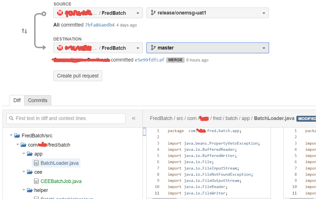The height and width of the screenshot is (199, 316).
Task: Open destination branch master dropdown
Action: pos(208,48)
